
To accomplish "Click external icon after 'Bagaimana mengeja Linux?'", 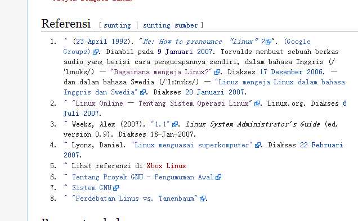I will 217,72.
